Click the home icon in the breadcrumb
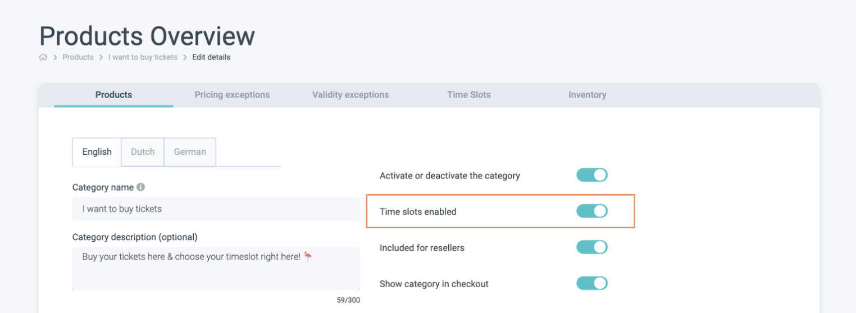This screenshot has height=313, width=856. [43, 57]
